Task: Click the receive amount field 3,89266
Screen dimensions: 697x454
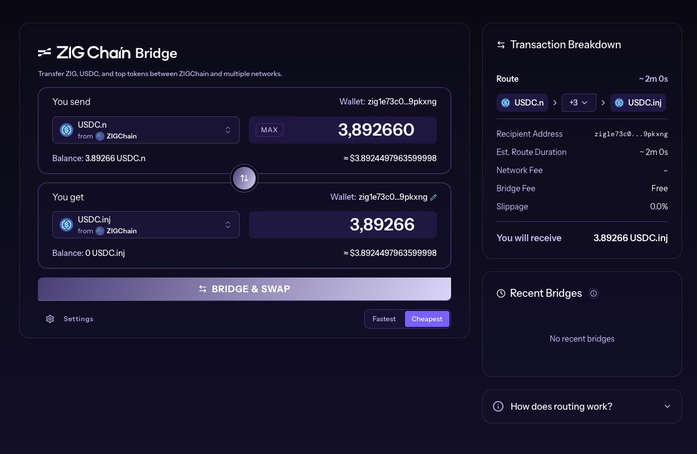Action: coord(343,225)
